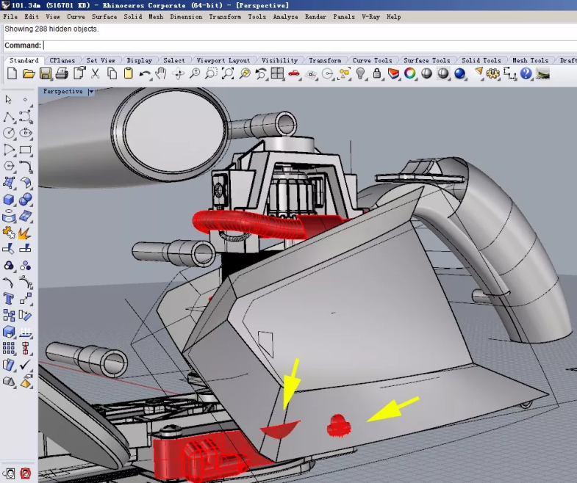
Task: Click the Save file icon
Action: click(x=46, y=73)
